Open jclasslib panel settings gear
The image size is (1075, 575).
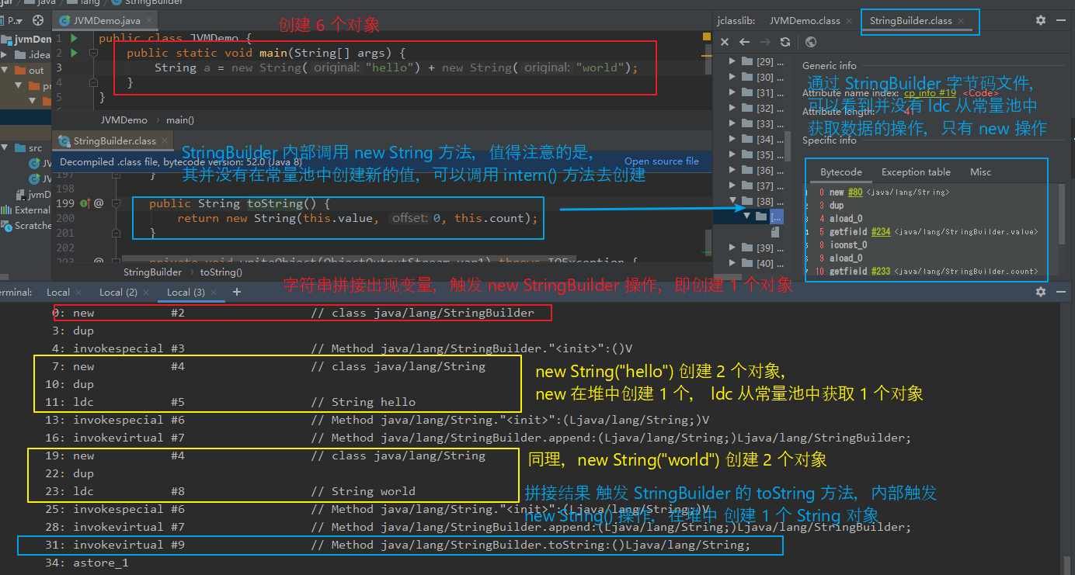pyautogui.click(x=1041, y=21)
